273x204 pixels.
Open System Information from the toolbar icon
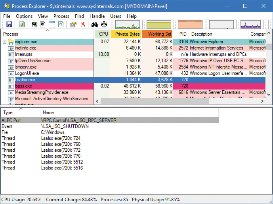(34, 25)
